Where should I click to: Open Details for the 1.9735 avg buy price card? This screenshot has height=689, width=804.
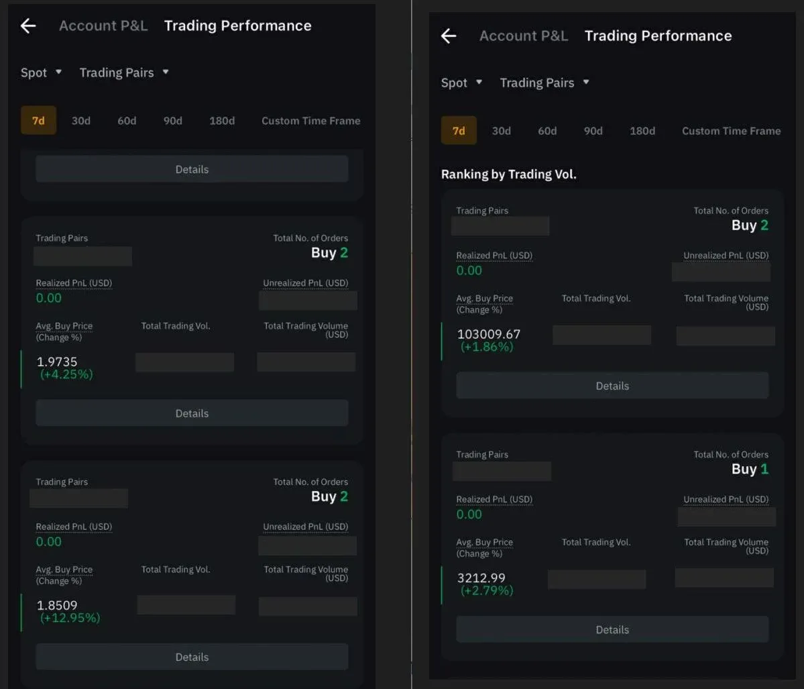[192, 413]
